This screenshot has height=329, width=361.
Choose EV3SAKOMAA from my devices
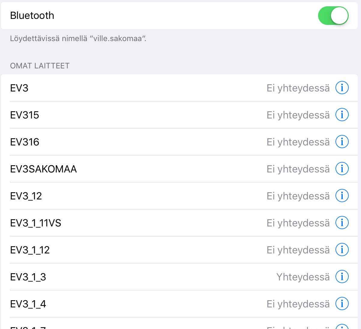coord(44,169)
